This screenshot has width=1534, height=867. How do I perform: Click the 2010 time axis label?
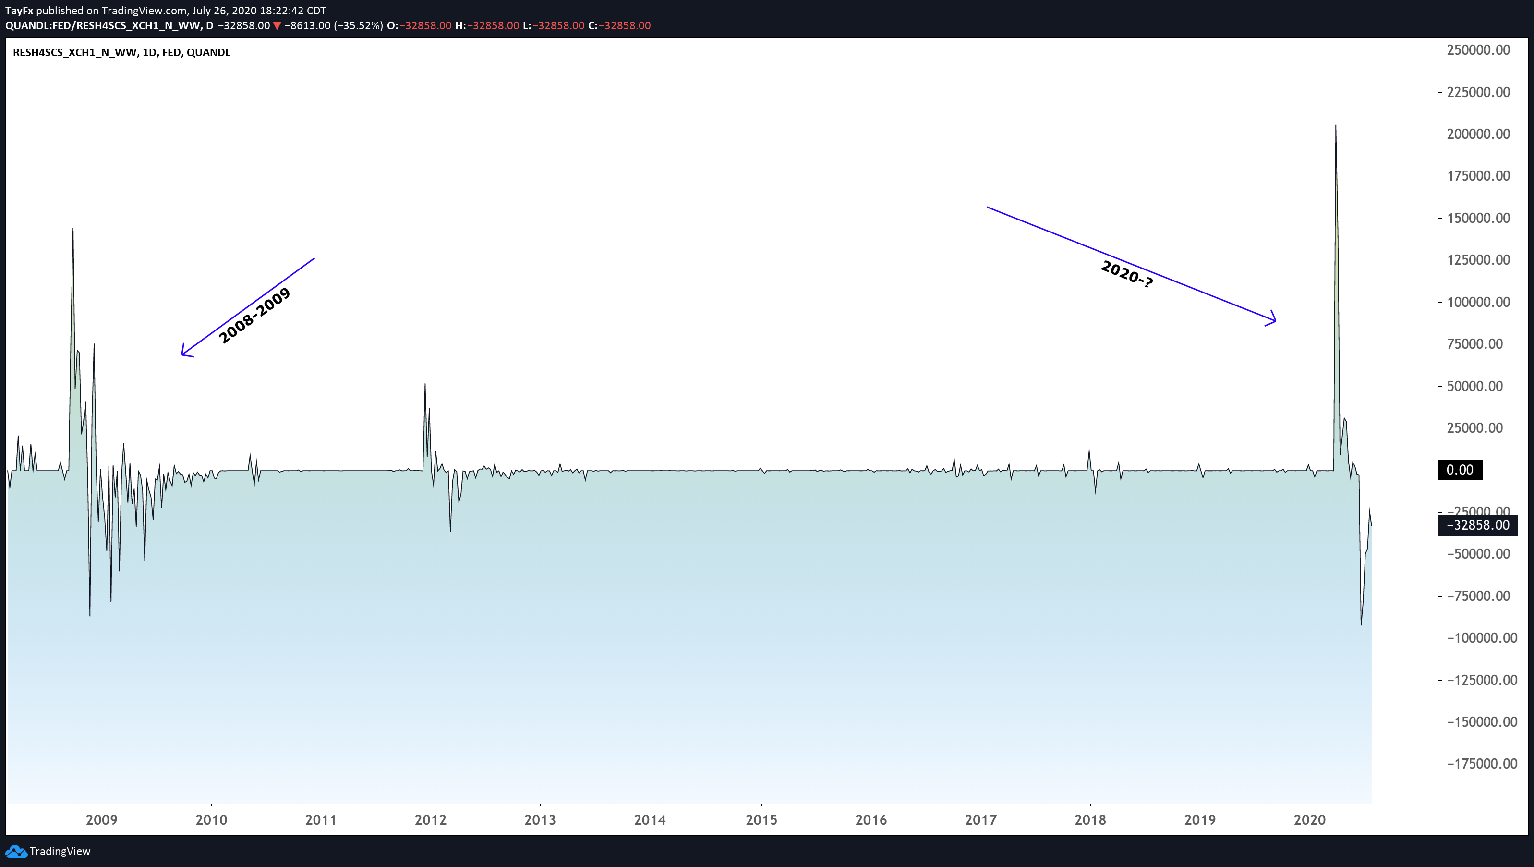[x=211, y=820]
